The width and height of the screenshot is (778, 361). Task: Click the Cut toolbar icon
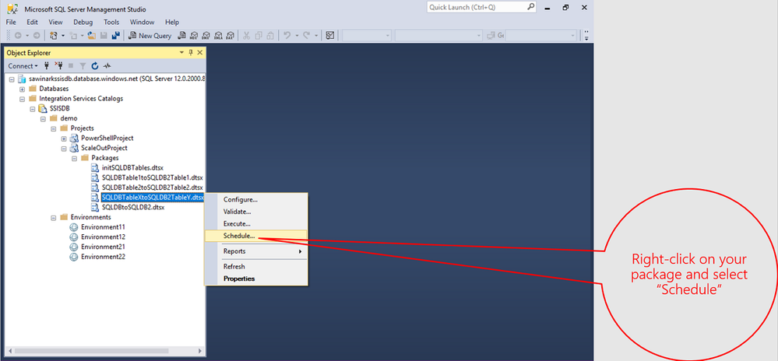(x=246, y=36)
